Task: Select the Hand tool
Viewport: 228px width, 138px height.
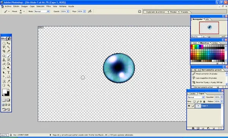Action: coord(4,85)
